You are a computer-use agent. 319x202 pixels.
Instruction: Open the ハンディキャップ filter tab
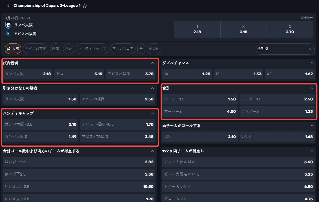tap(92, 49)
